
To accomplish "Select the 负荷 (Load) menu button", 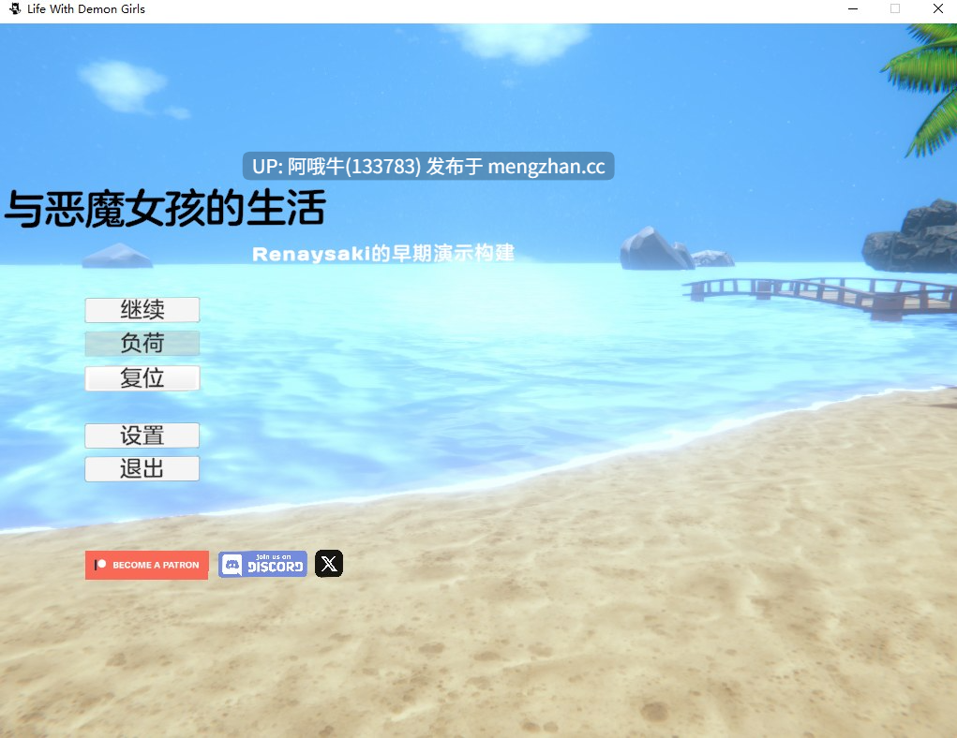I will coord(142,344).
